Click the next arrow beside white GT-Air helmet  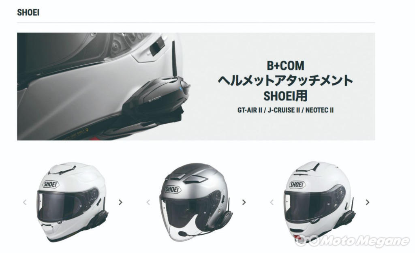pyautogui.click(x=120, y=202)
